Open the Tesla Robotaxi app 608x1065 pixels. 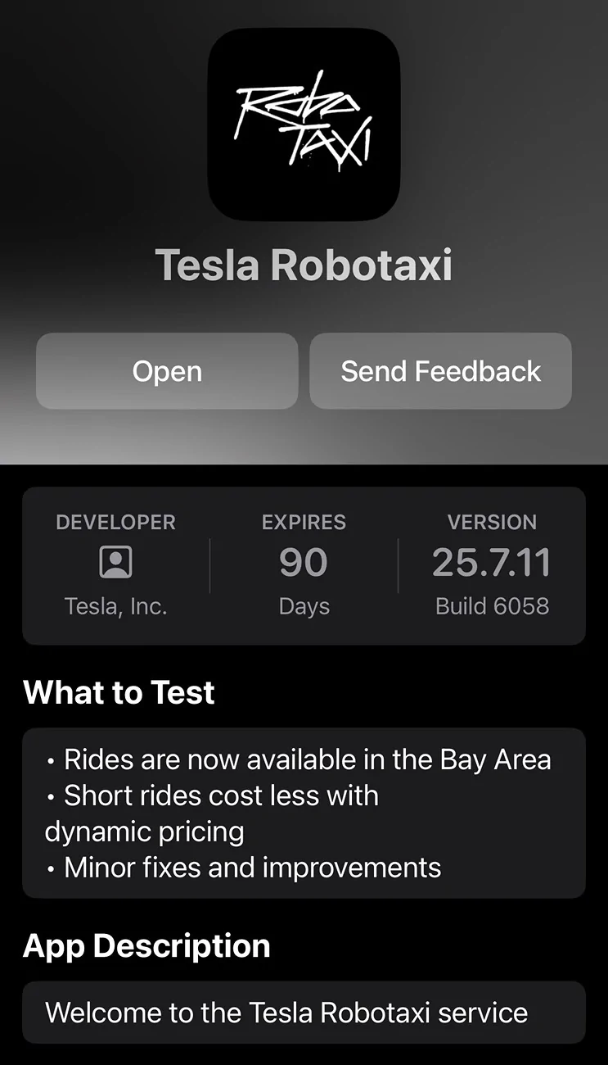[x=166, y=370]
